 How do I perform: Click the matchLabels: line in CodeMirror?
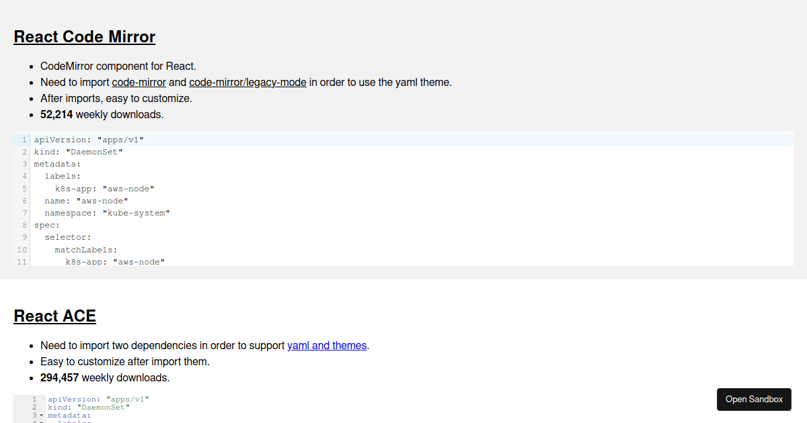(86, 249)
